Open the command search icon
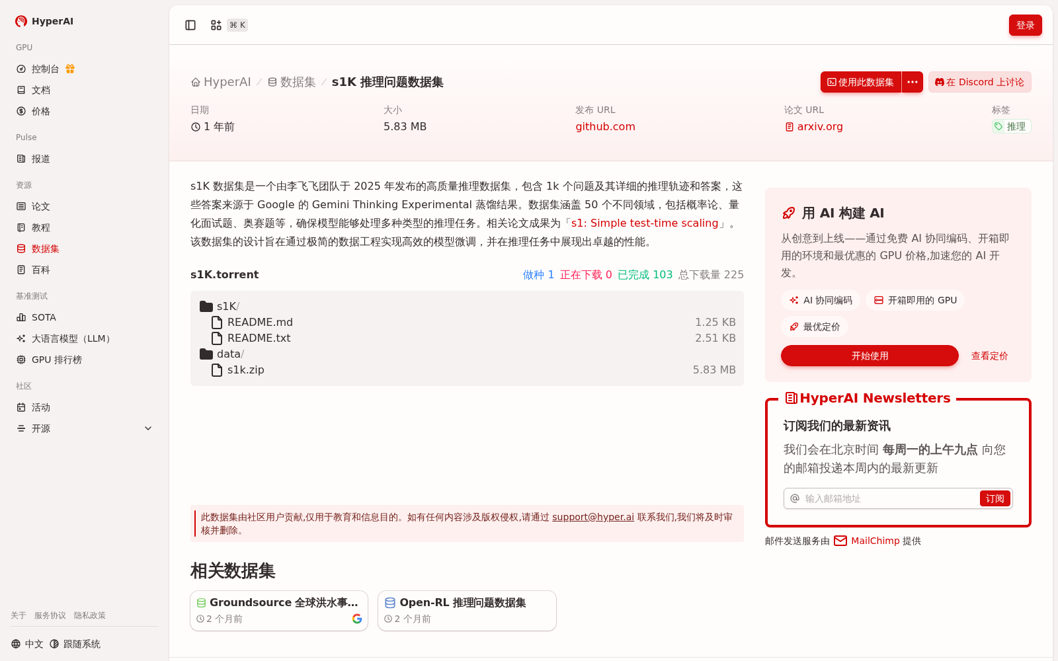 click(x=216, y=25)
